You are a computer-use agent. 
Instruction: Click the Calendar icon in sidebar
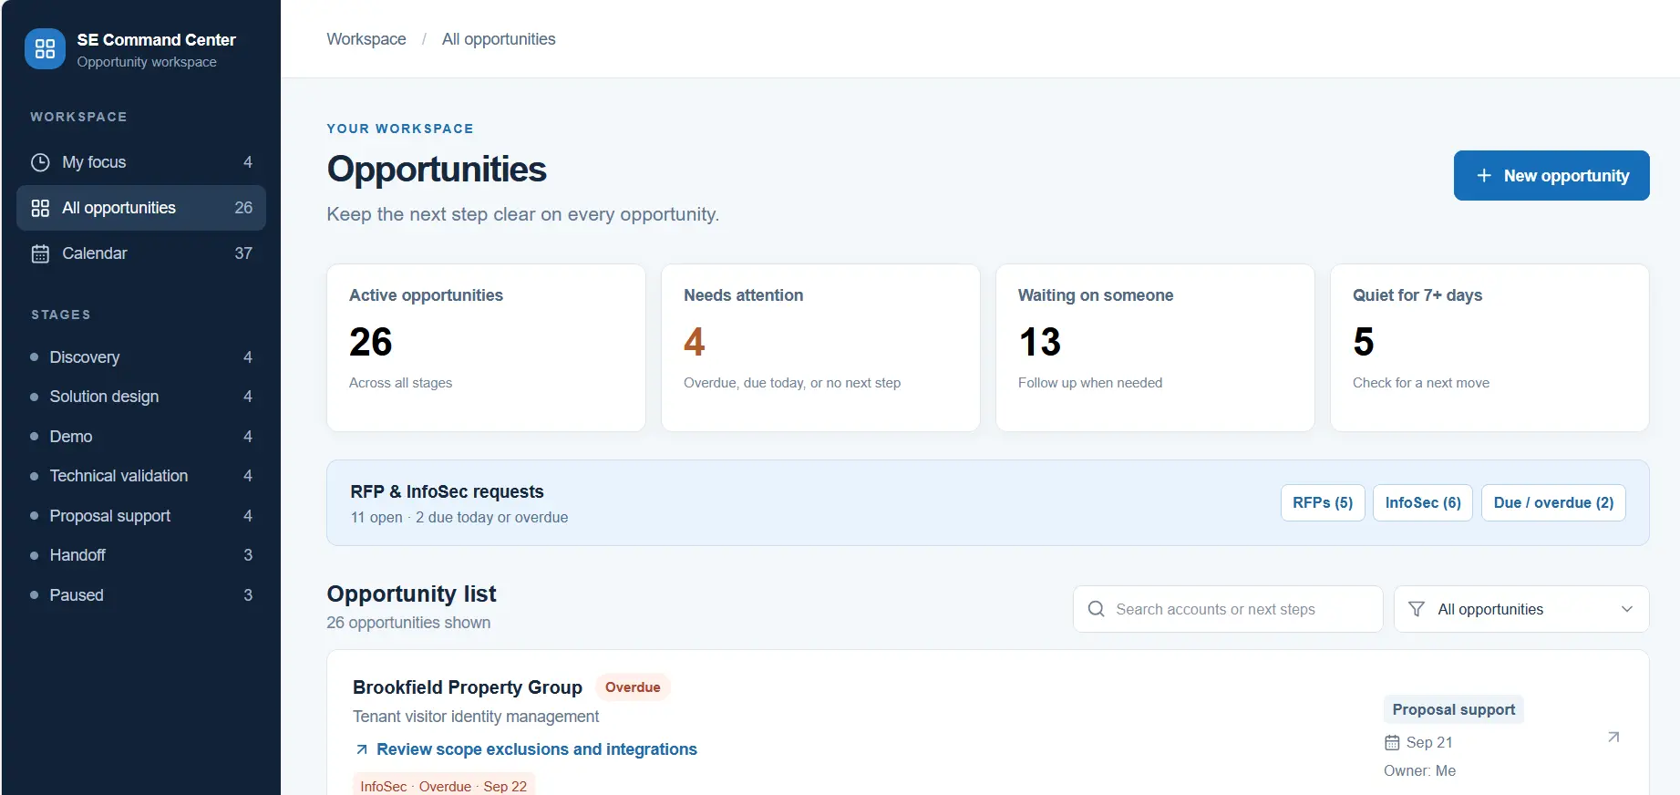coord(40,253)
